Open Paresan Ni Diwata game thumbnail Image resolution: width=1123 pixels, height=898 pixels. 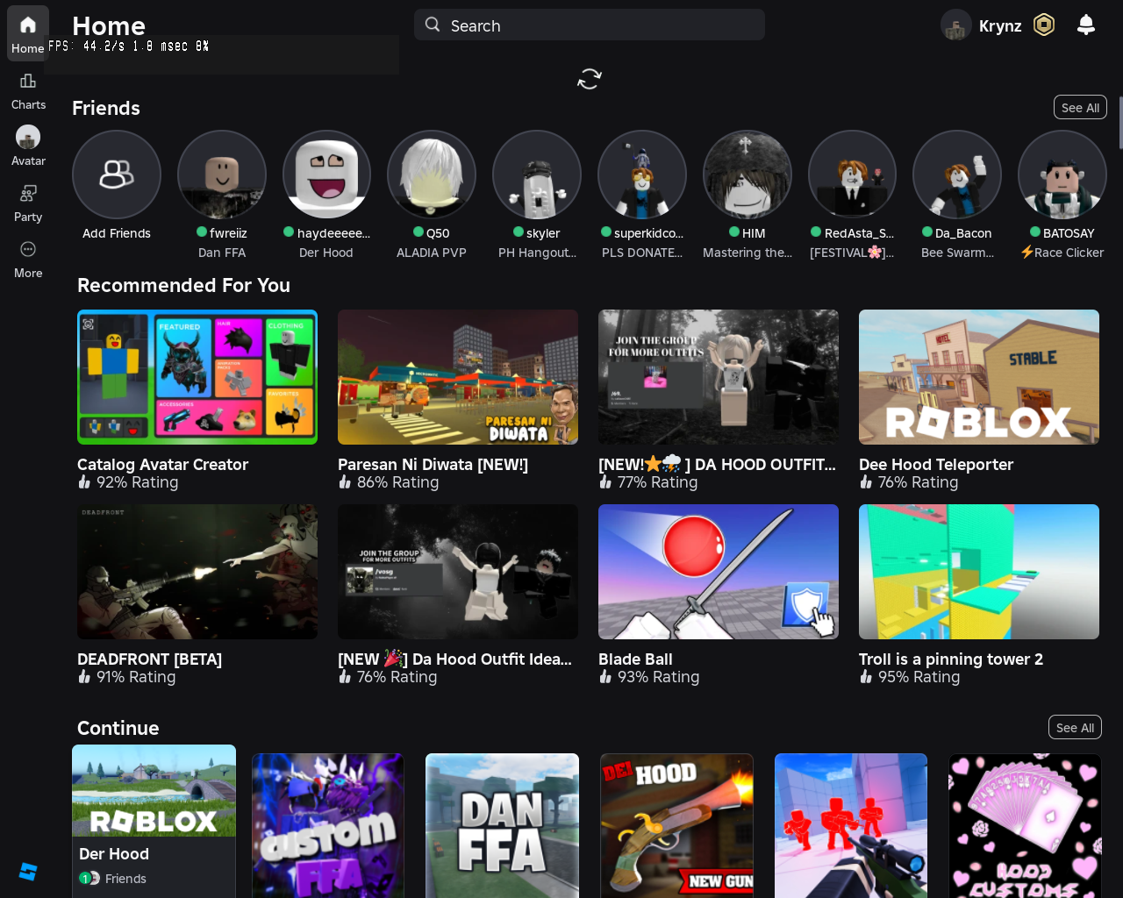click(x=458, y=377)
